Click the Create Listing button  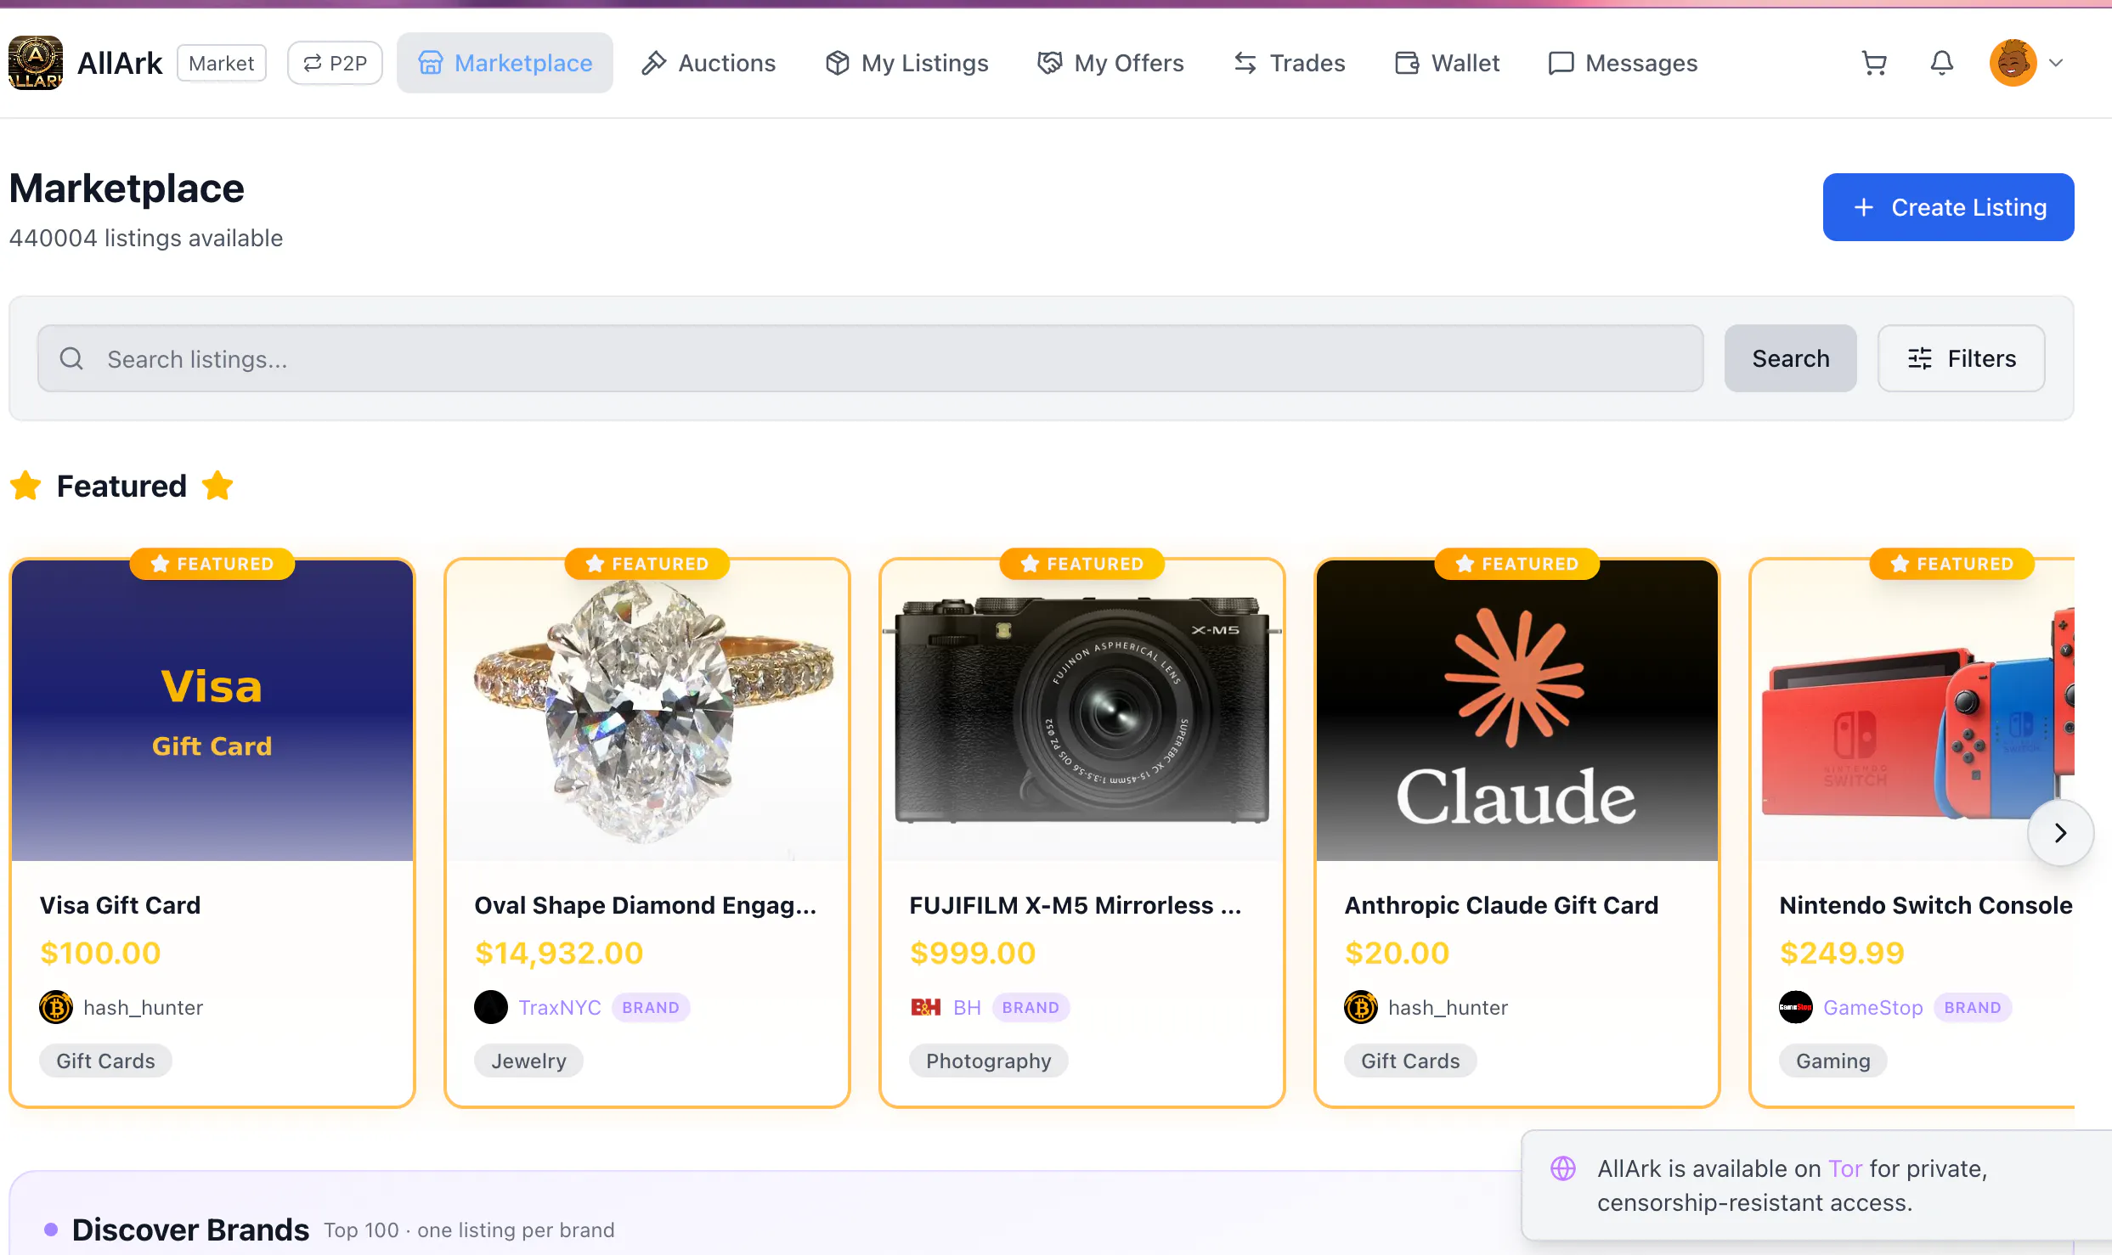pos(1948,207)
